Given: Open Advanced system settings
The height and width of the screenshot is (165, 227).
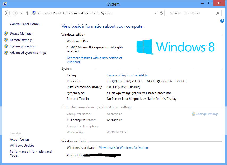Looking at the screenshot, I should tap(28, 53).
